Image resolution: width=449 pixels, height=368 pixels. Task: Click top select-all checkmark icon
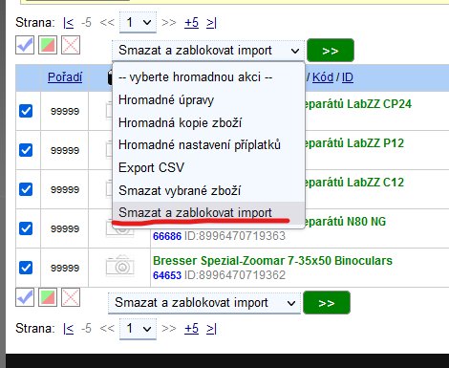(25, 45)
